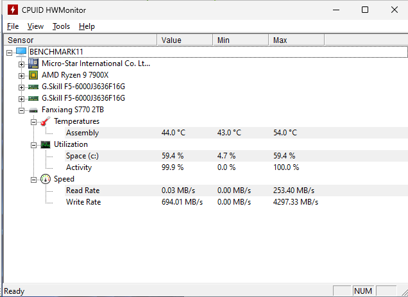Viewport: 408px width, 297px height.
Task: Click the first G.Skill memory module icon
Action: coord(33,87)
